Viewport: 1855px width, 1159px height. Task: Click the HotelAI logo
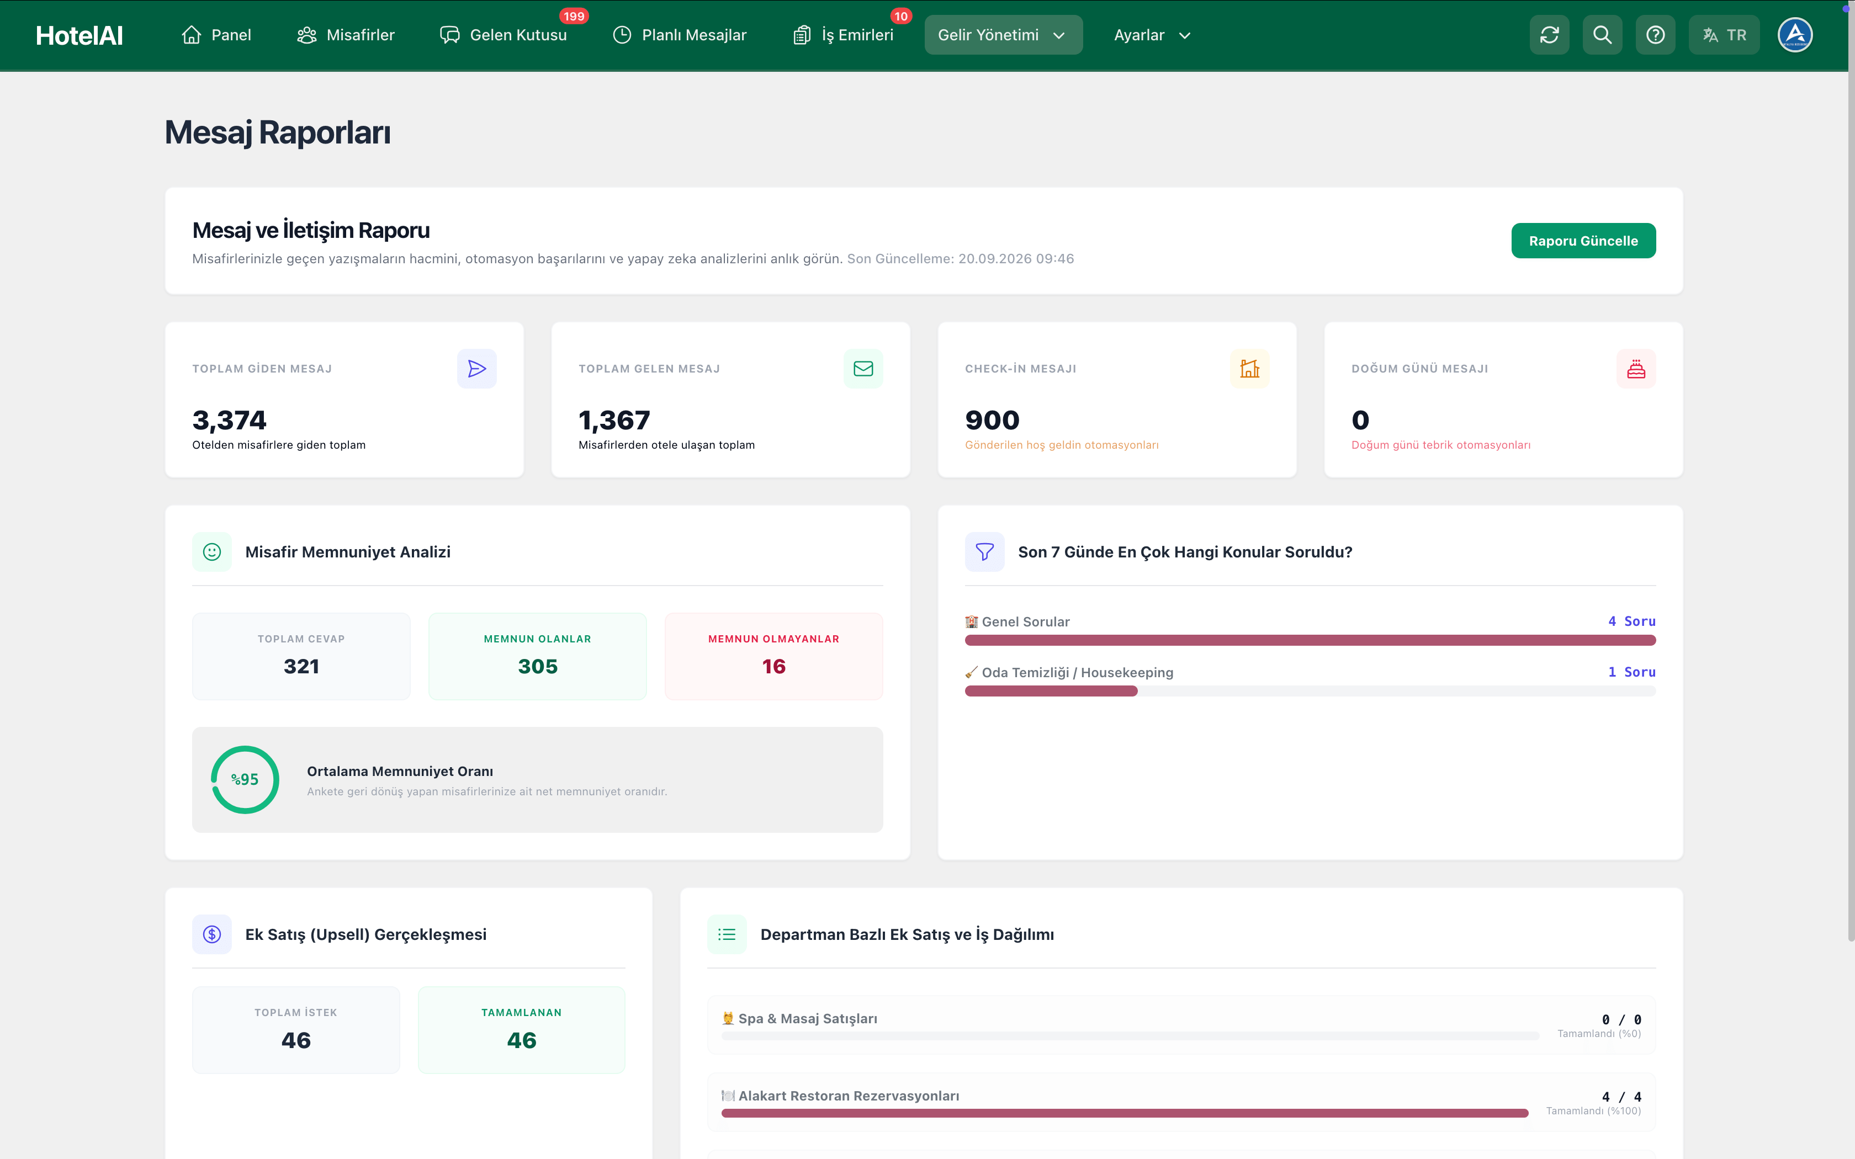79,35
